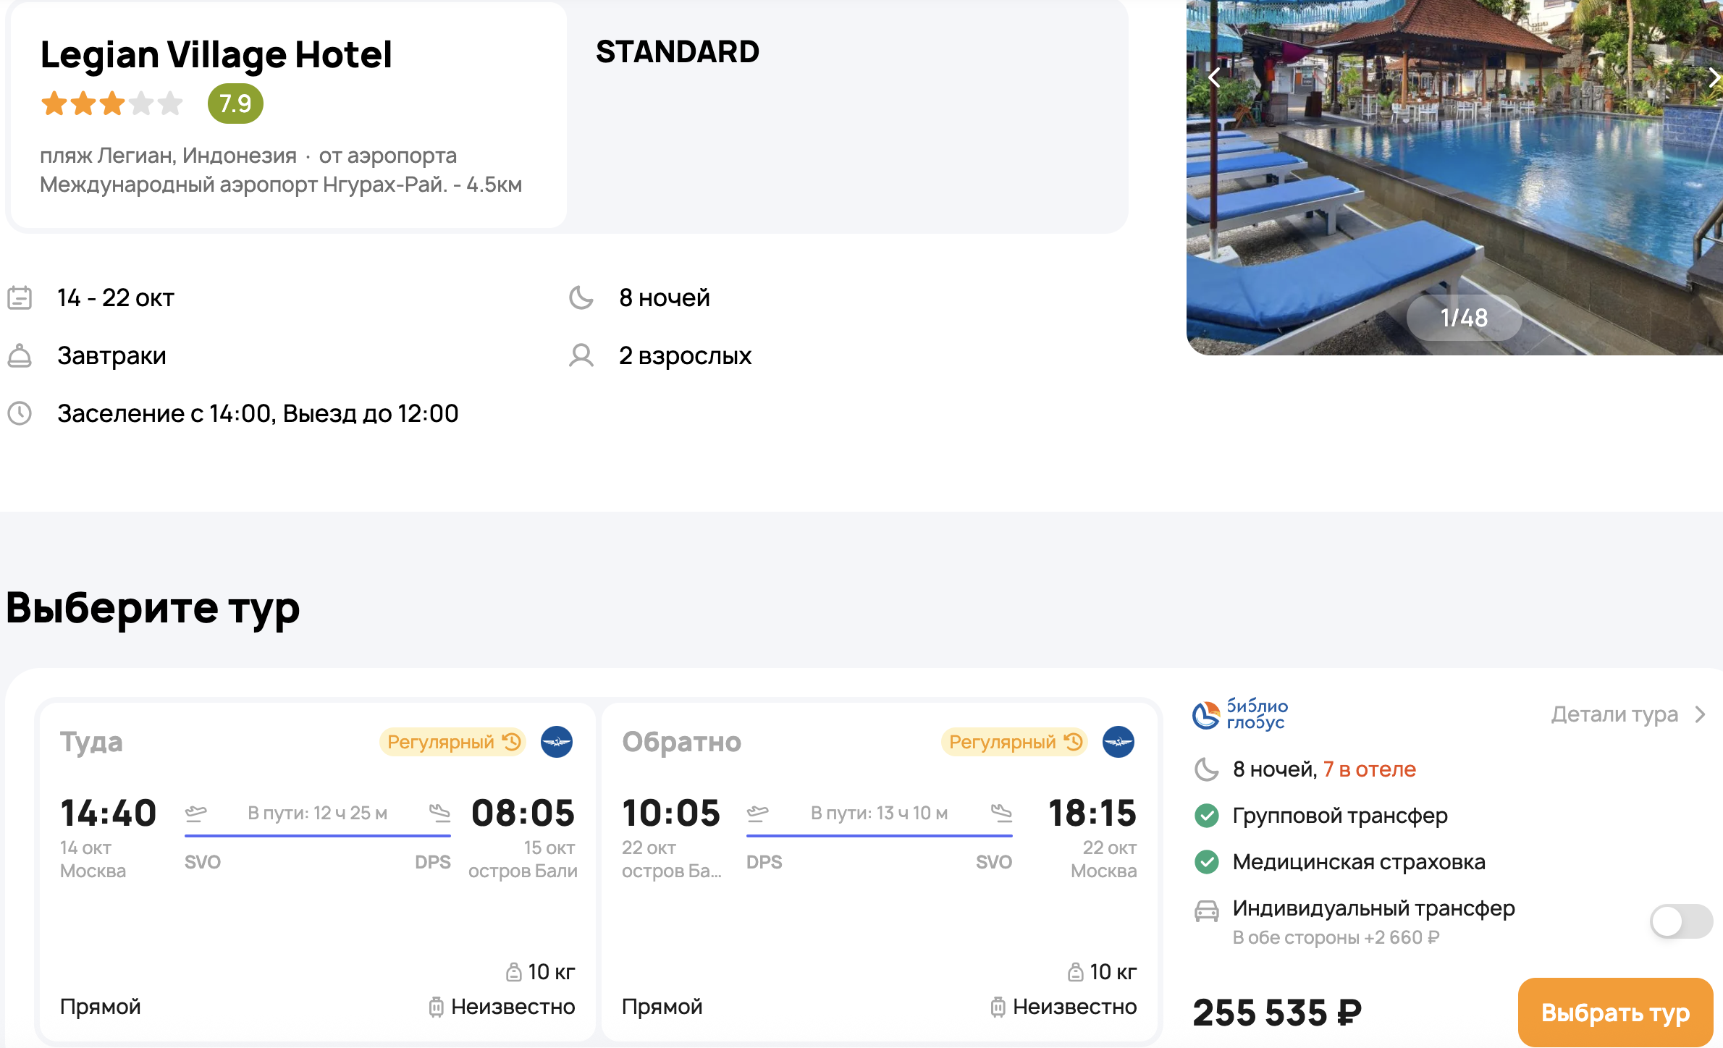Click the 10 кг baggage icon in Туда card

point(513,972)
